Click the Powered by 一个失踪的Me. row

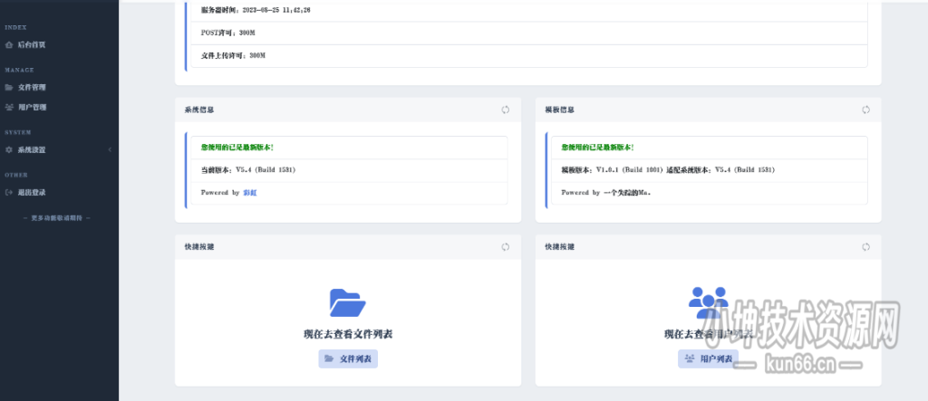coord(709,193)
